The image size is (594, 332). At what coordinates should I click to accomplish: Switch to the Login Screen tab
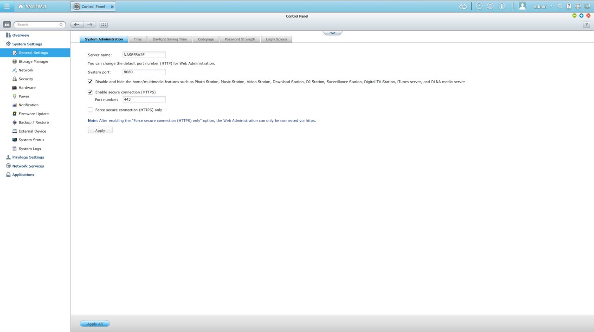(x=277, y=39)
